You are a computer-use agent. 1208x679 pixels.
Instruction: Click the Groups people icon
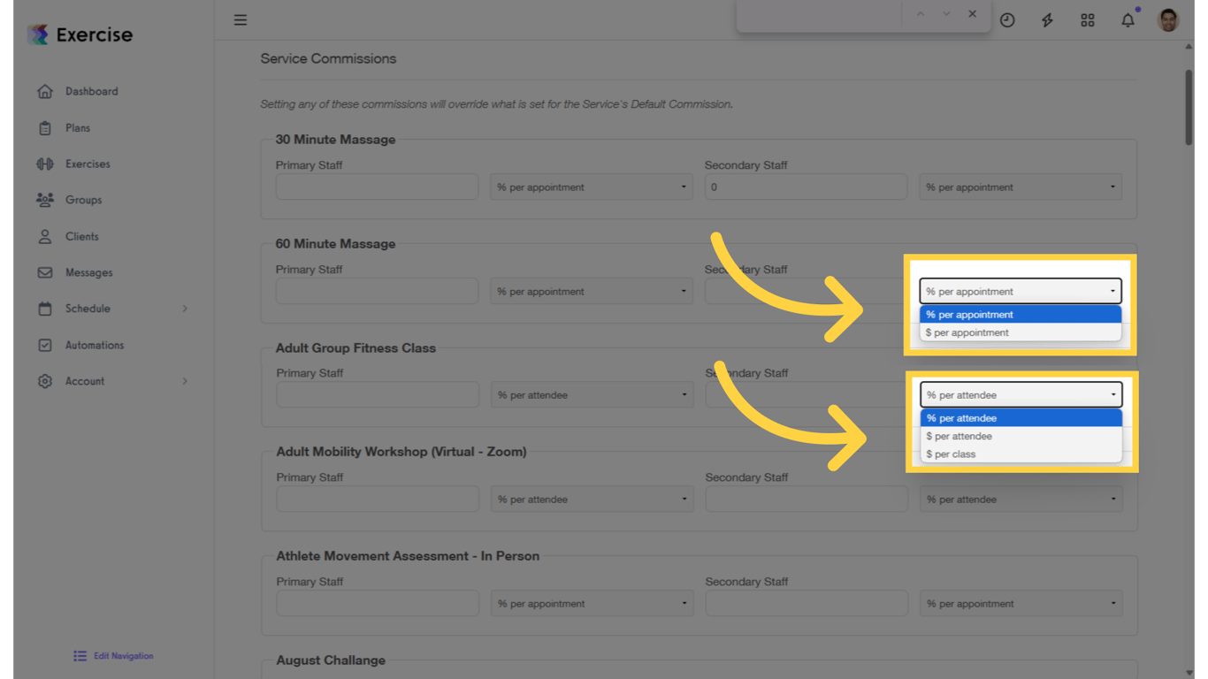44,200
